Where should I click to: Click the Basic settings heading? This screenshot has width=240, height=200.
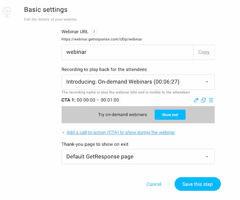tap(46, 10)
